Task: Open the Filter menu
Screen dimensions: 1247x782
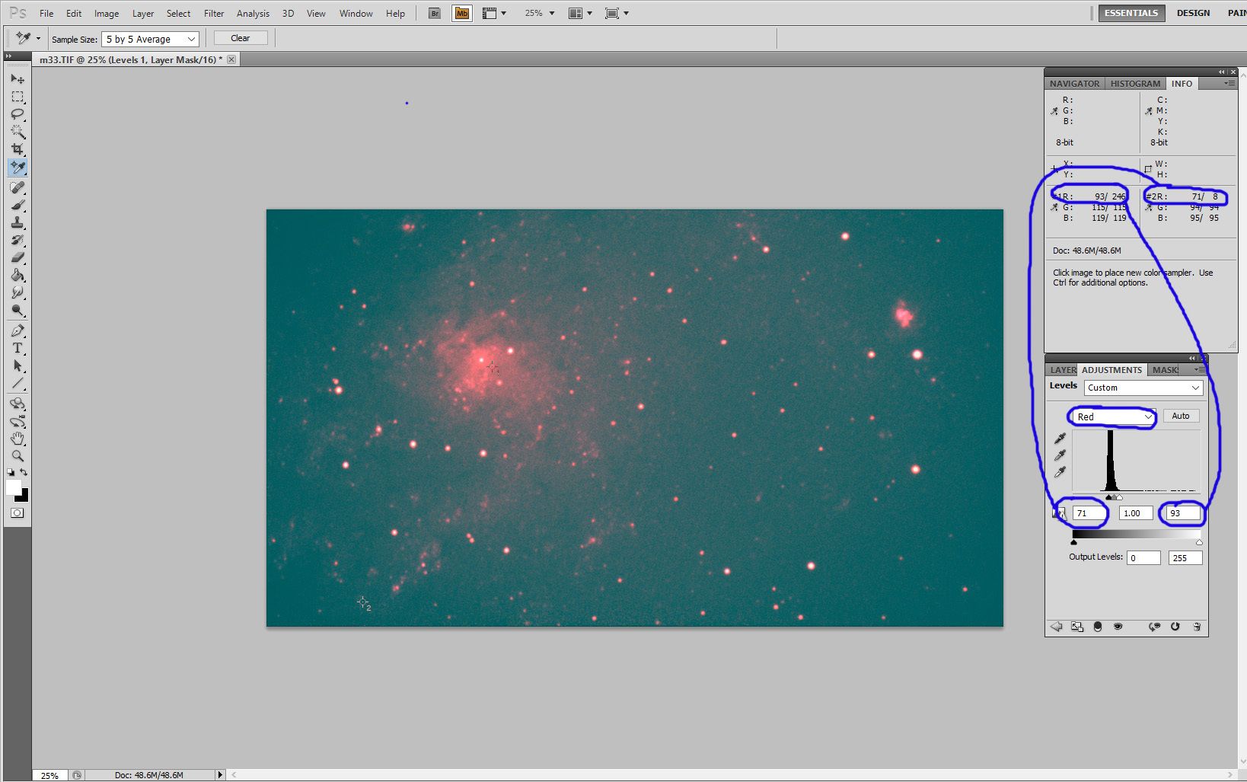Action: point(214,13)
